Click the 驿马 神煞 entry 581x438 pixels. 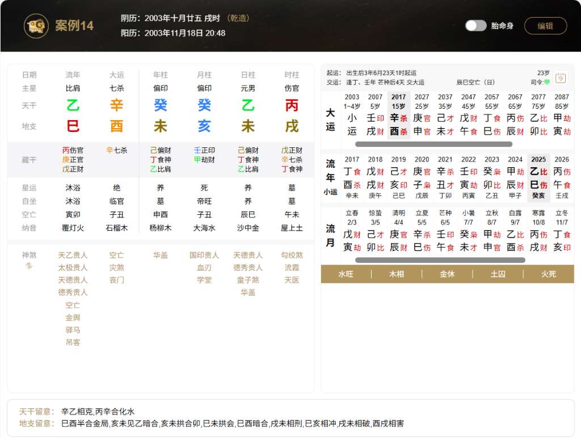coord(73,330)
